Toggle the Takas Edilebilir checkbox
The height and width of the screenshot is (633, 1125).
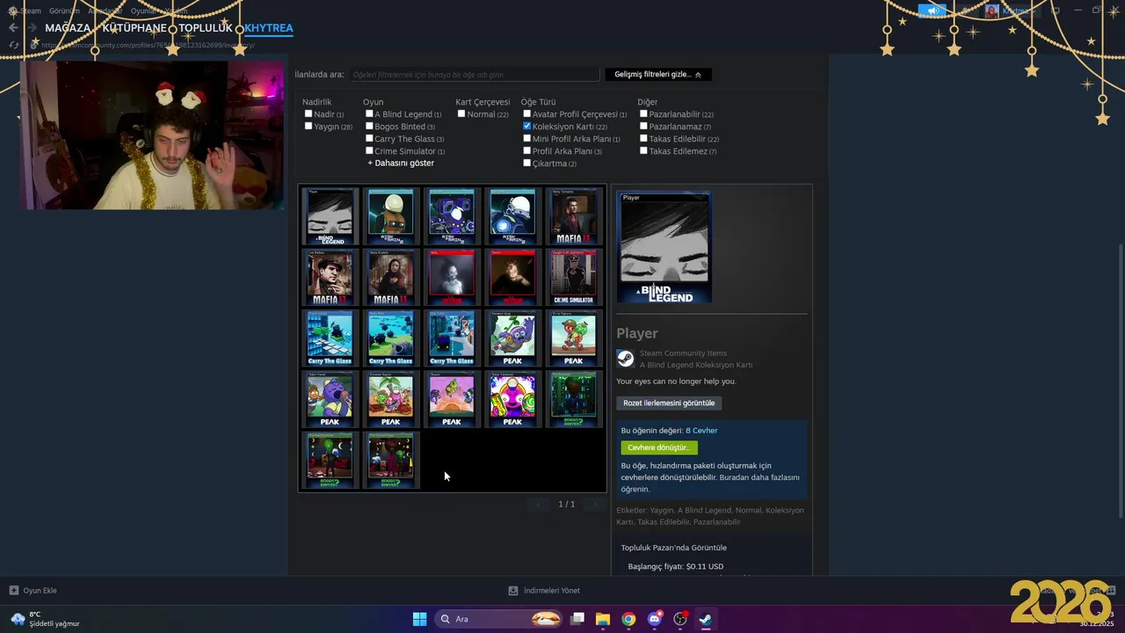tap(643, 138)
